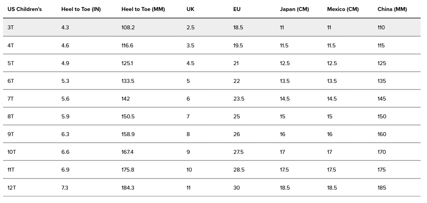
Task: Select the Heel to Toe (IN) header
Action: click(x=81, y=9)
